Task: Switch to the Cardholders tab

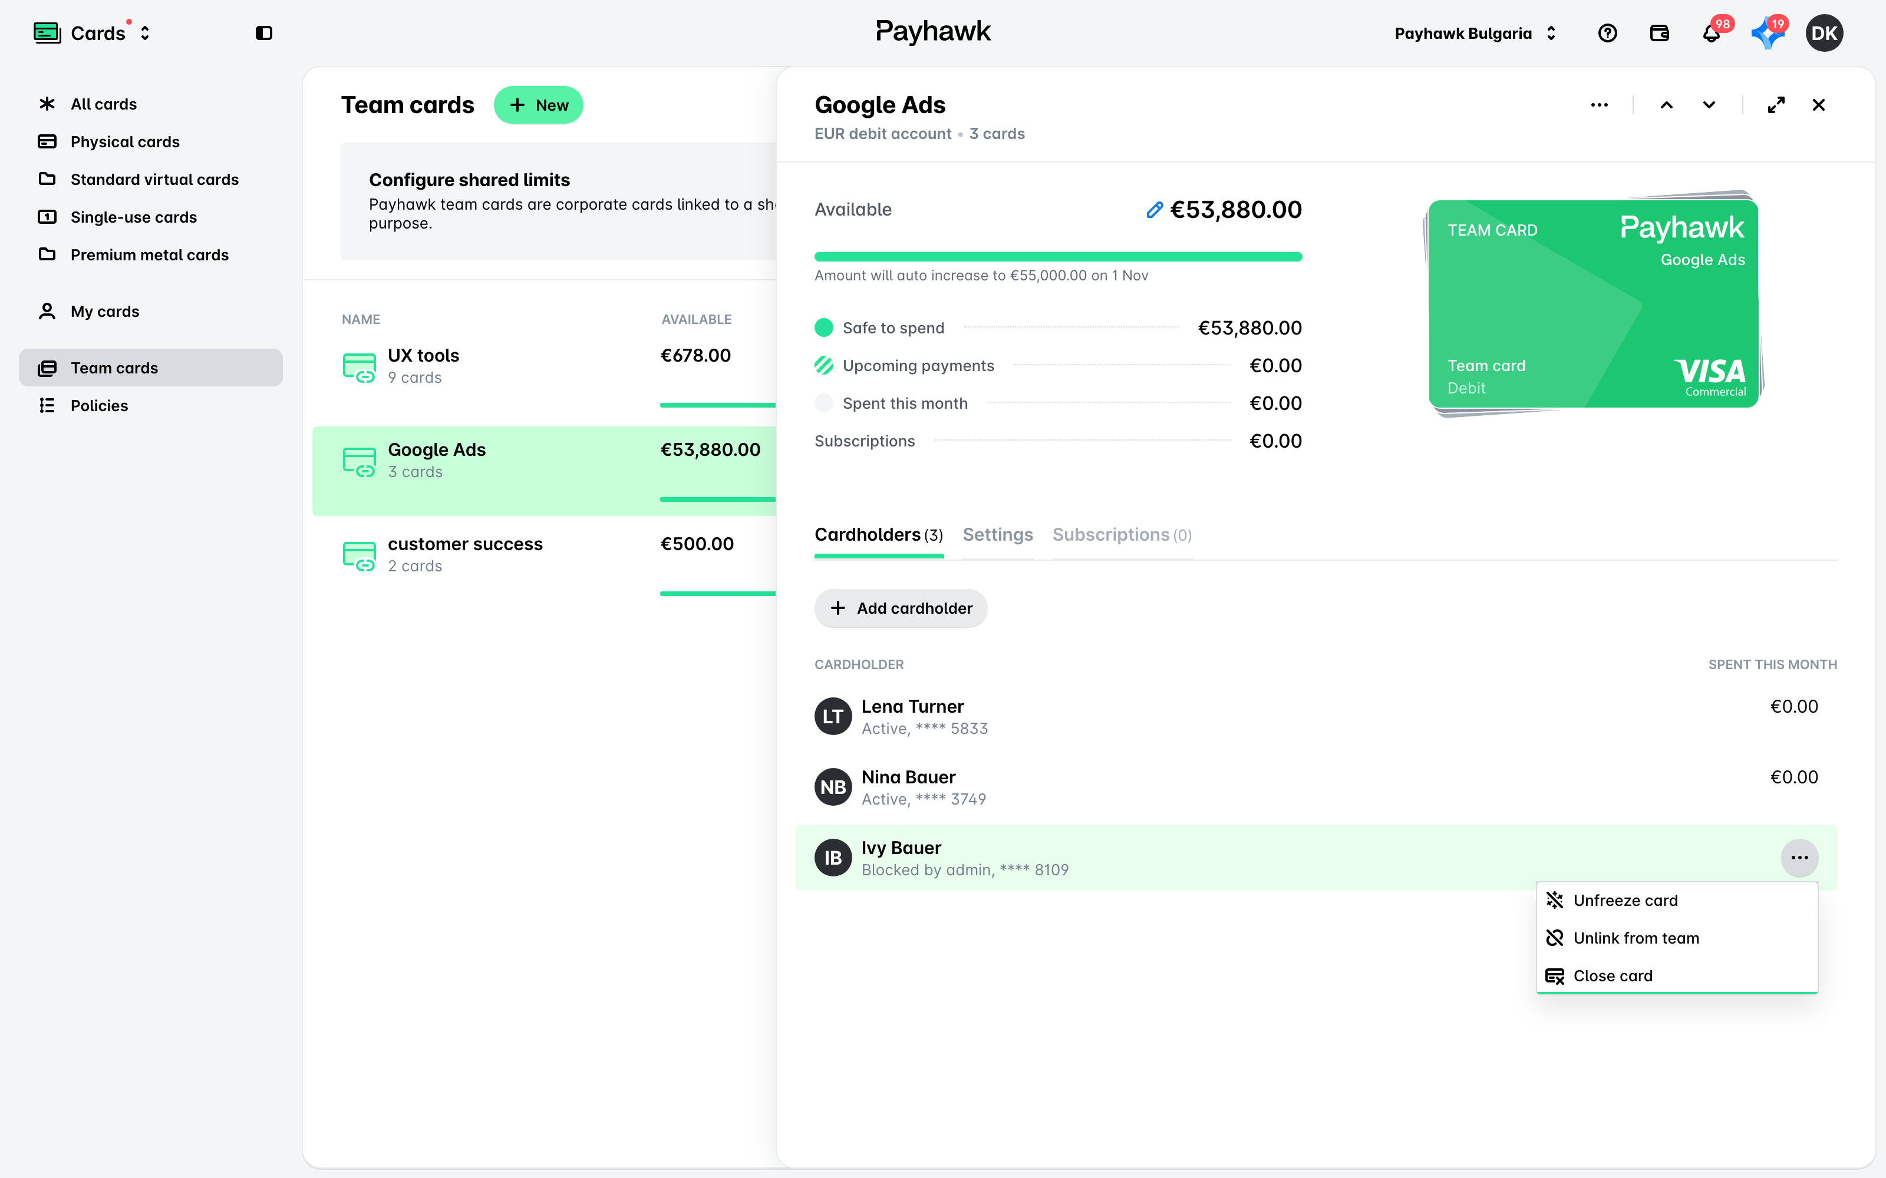Action: coord(878,535)
